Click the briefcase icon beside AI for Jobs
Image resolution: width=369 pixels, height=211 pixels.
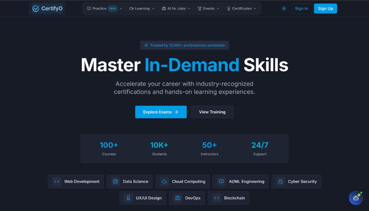164,9
